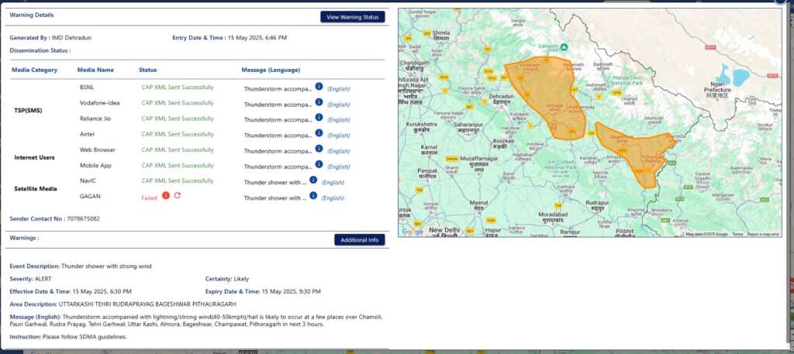Select the Web Browser media name cell

point(97,150)
